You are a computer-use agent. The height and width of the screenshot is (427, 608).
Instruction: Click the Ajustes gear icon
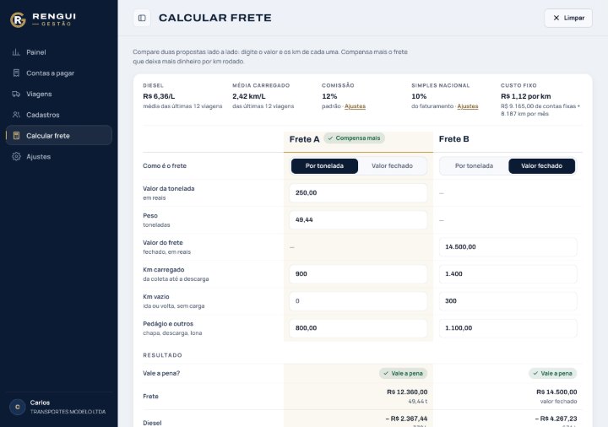[16, 157]
